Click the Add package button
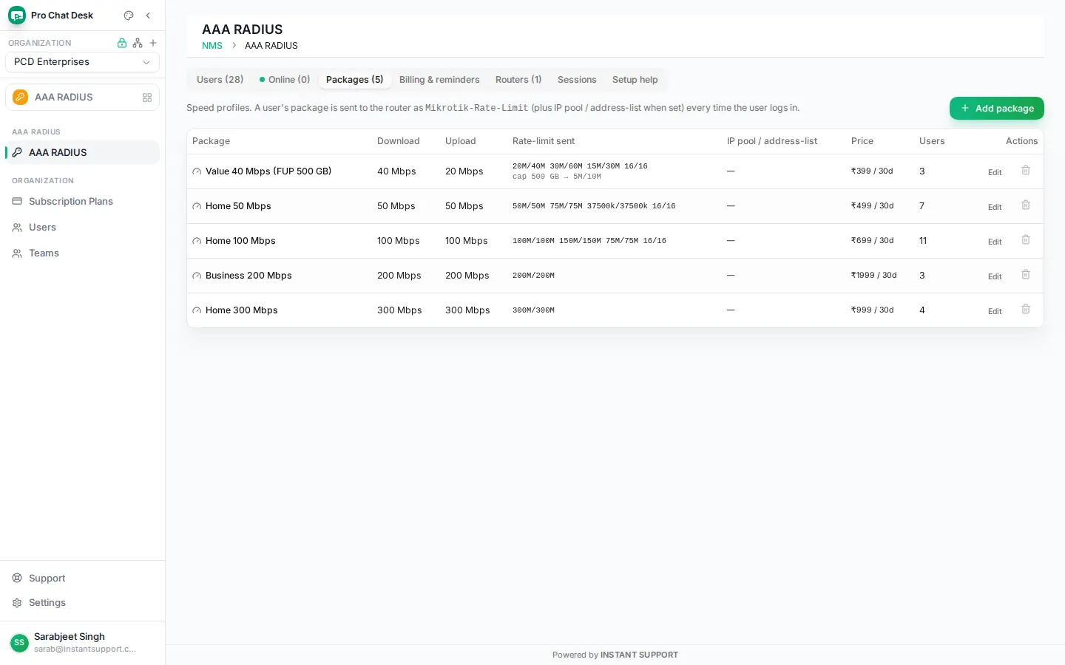Viewport: 1065px width, 665px height. (x=996, y=109)
